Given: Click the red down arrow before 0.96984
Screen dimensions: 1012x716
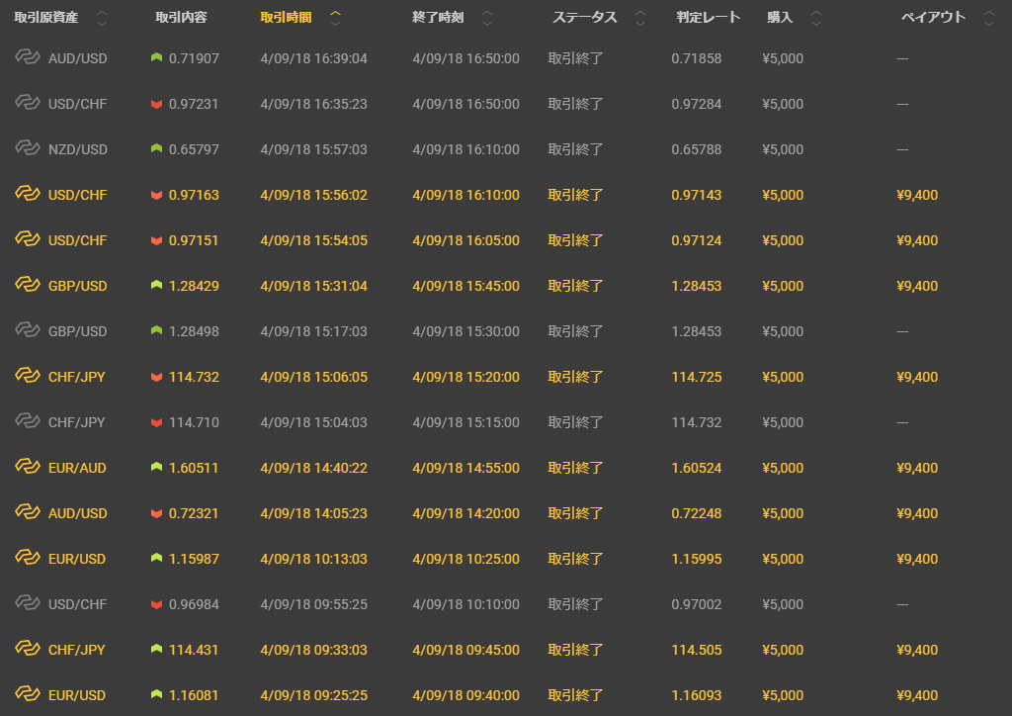Looking at the screenshot, I should pyautogui.click(x=156, y=604).
